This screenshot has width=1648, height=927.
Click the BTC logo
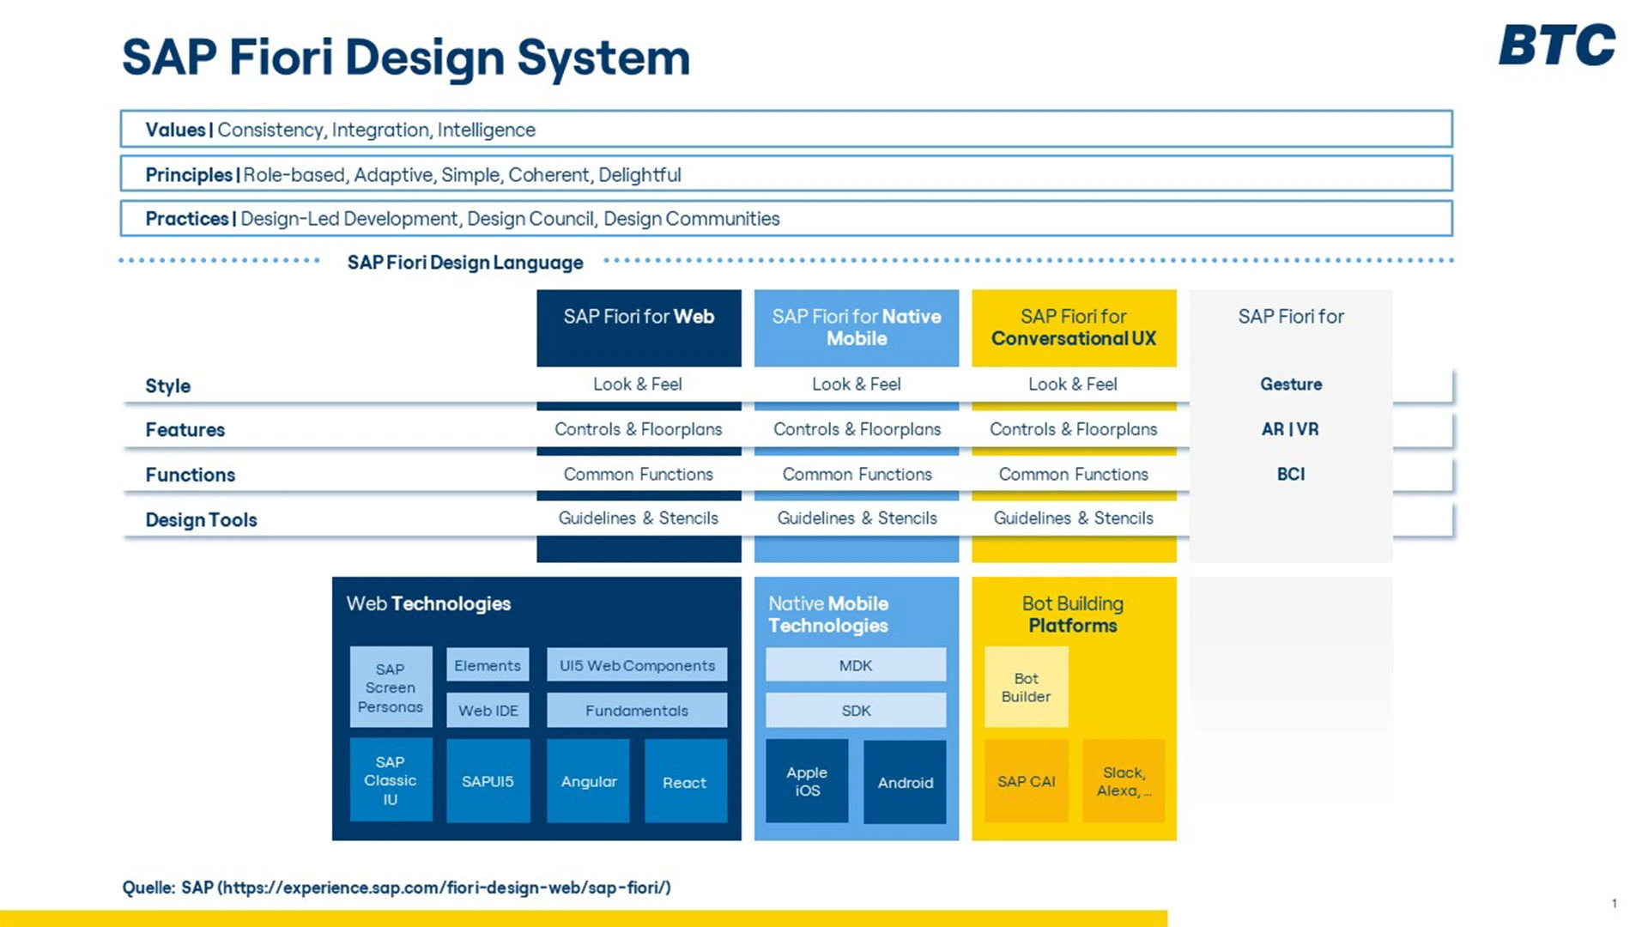[x=1557, y=45]
